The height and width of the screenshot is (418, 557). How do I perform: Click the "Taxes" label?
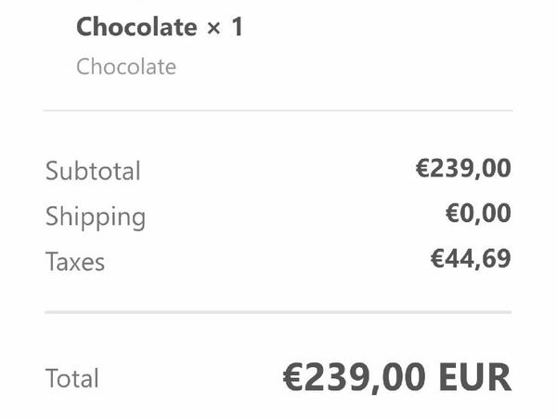(x=75, y=262)
